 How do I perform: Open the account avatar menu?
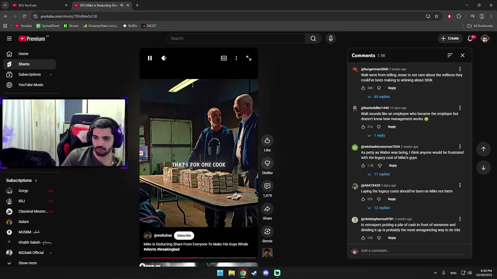tap(485, 38)
